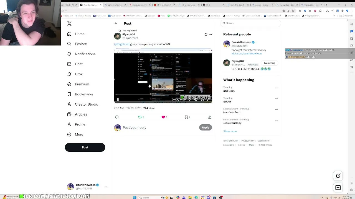Open Grok in the sidebar
Screen dimensions: 355x199
point(75,74)
